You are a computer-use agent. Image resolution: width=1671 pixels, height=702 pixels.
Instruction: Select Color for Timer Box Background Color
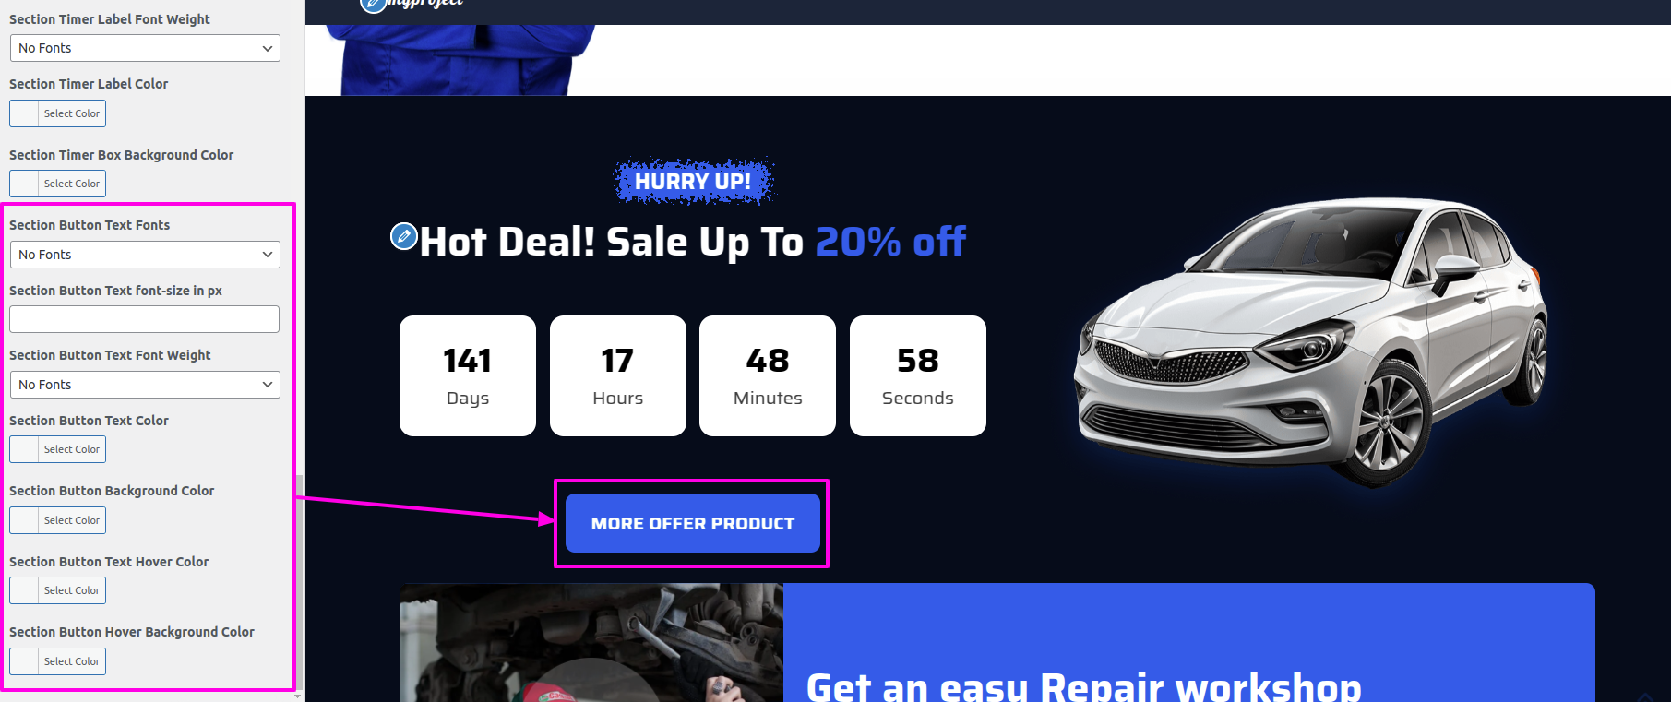(57, 184)
